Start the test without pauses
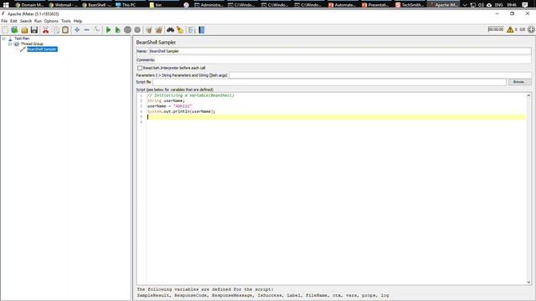This screenshot has height=301, width=536. (117, 30)
